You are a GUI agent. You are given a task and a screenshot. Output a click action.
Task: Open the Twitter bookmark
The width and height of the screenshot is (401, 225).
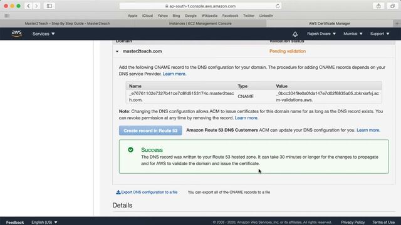pos(249,16)
